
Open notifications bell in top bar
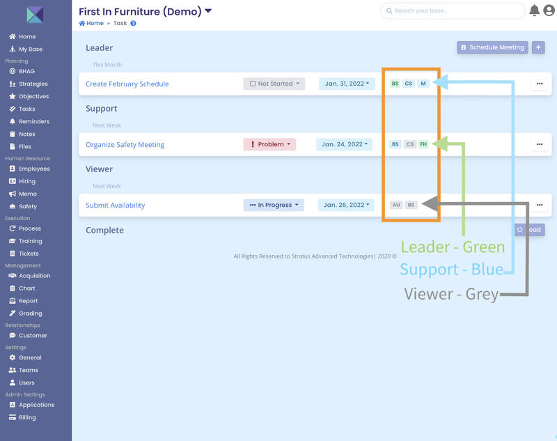pos(534,10)
